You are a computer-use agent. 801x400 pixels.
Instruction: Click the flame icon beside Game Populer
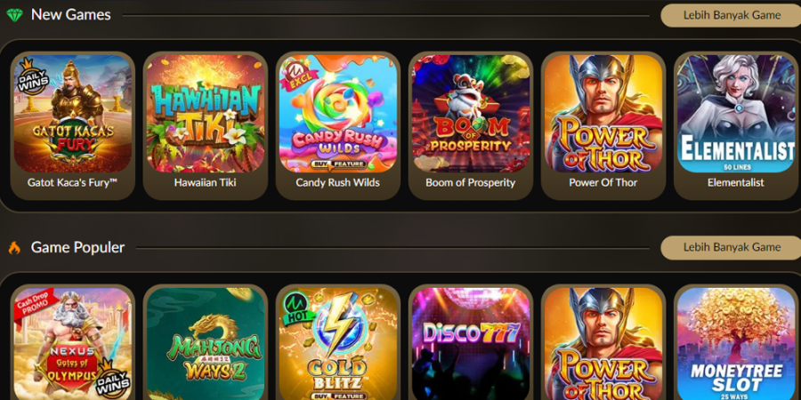(14, 248)
